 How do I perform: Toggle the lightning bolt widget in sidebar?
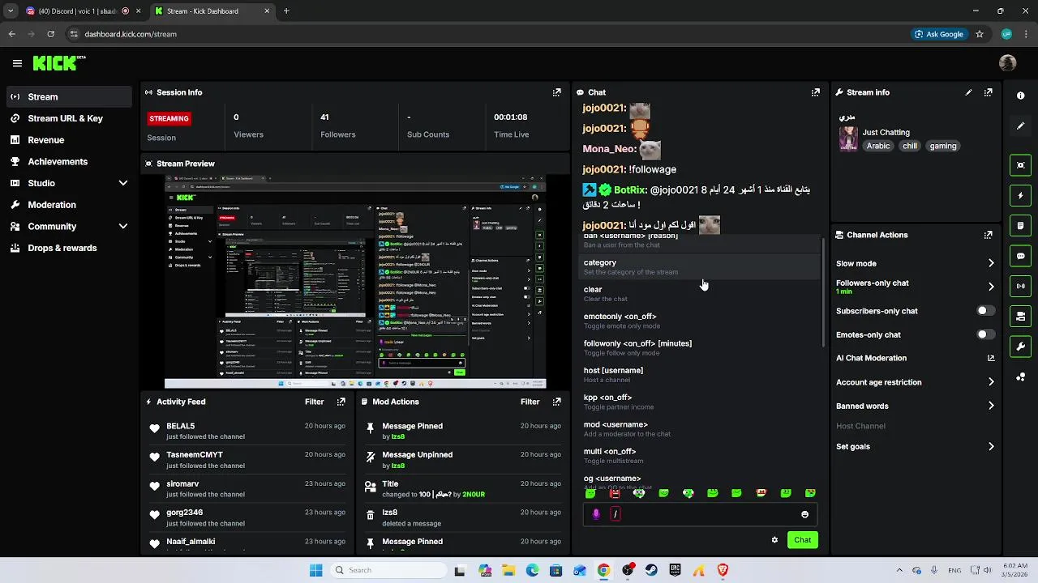coord(1020,195)
